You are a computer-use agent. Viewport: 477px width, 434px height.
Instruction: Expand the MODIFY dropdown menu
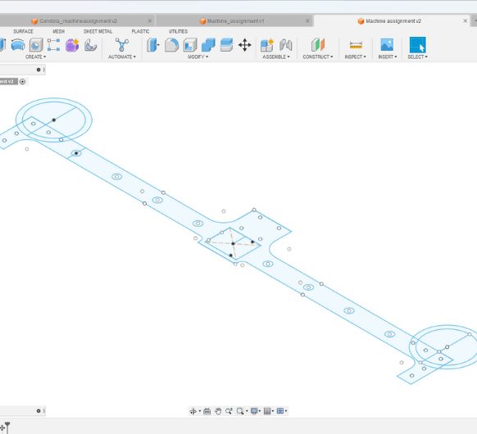click(x=198, y=57)
